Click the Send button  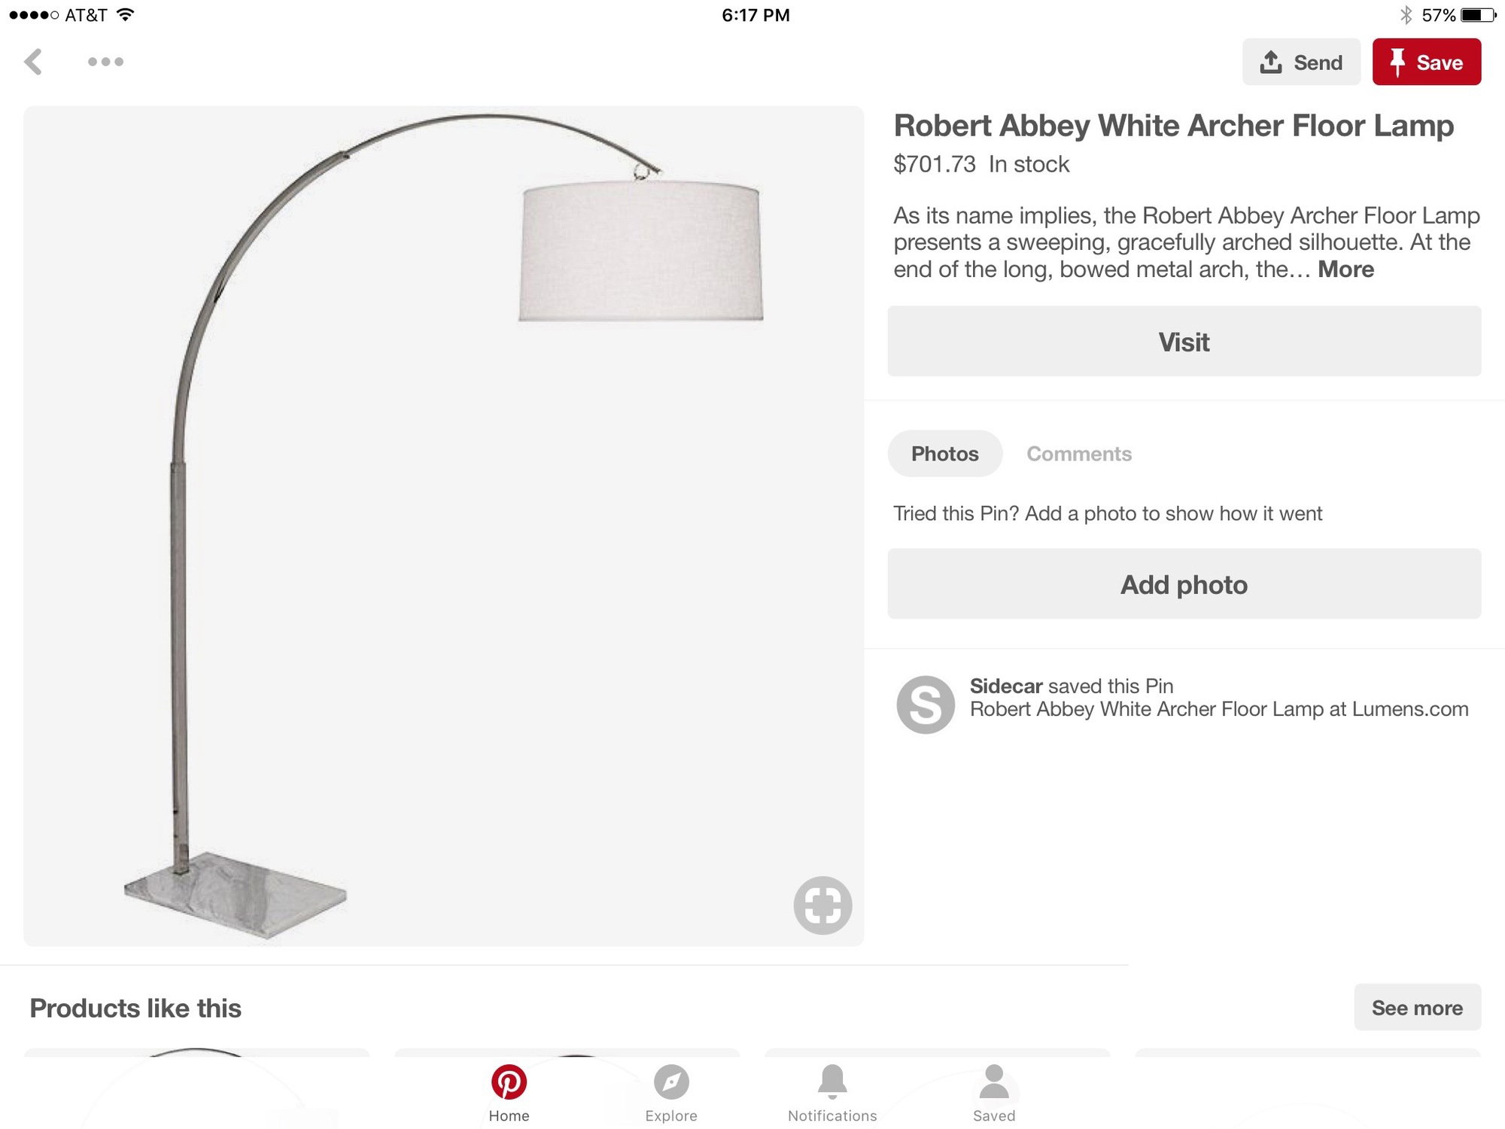click(1301, 62)
